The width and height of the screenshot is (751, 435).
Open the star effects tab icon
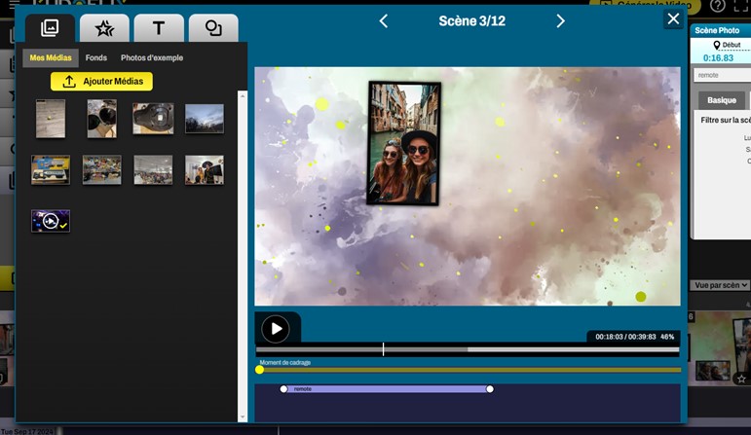coord(104,28)
